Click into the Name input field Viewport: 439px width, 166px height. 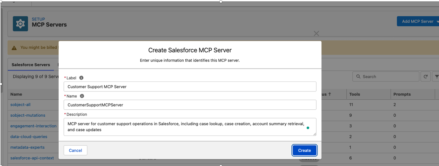coord(190,105)
